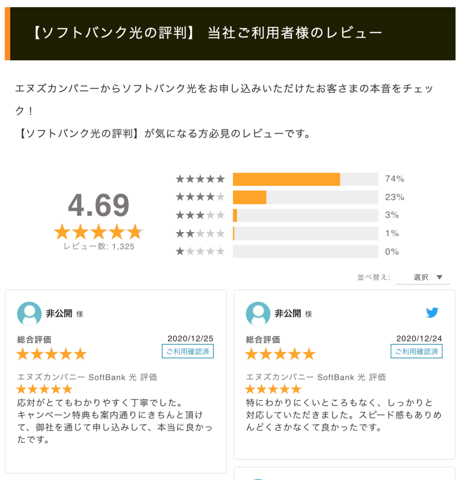Click the レビュー数 1,325 count text

coord(99,247)
